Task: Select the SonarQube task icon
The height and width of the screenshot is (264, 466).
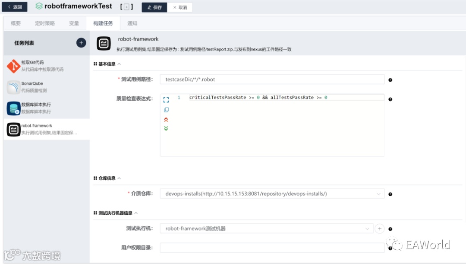Action: [x=13, y=87]
